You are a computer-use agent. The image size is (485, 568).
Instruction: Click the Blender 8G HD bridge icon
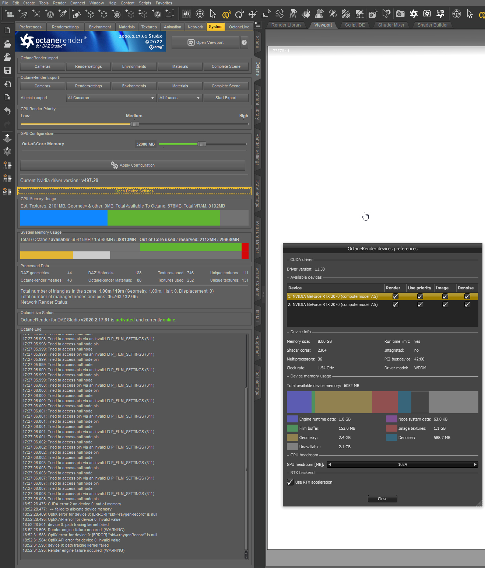[7, 178]
